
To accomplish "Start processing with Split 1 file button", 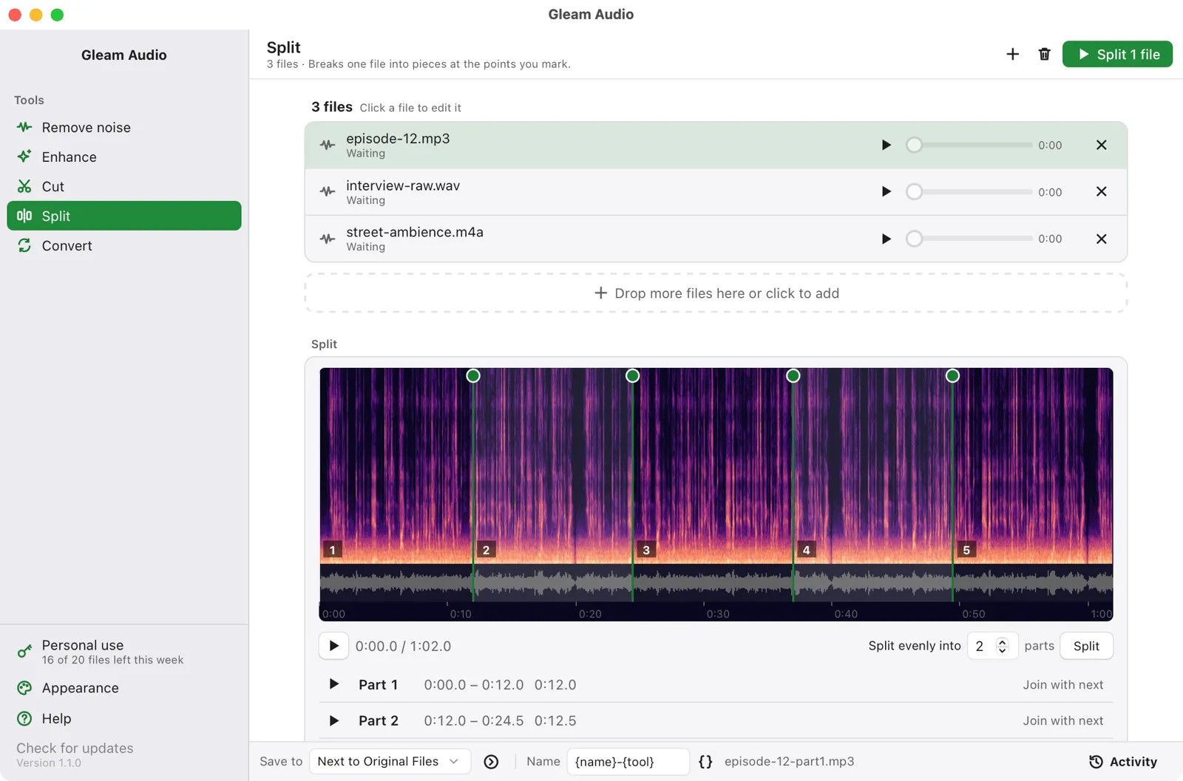I will click(1117, 54).
